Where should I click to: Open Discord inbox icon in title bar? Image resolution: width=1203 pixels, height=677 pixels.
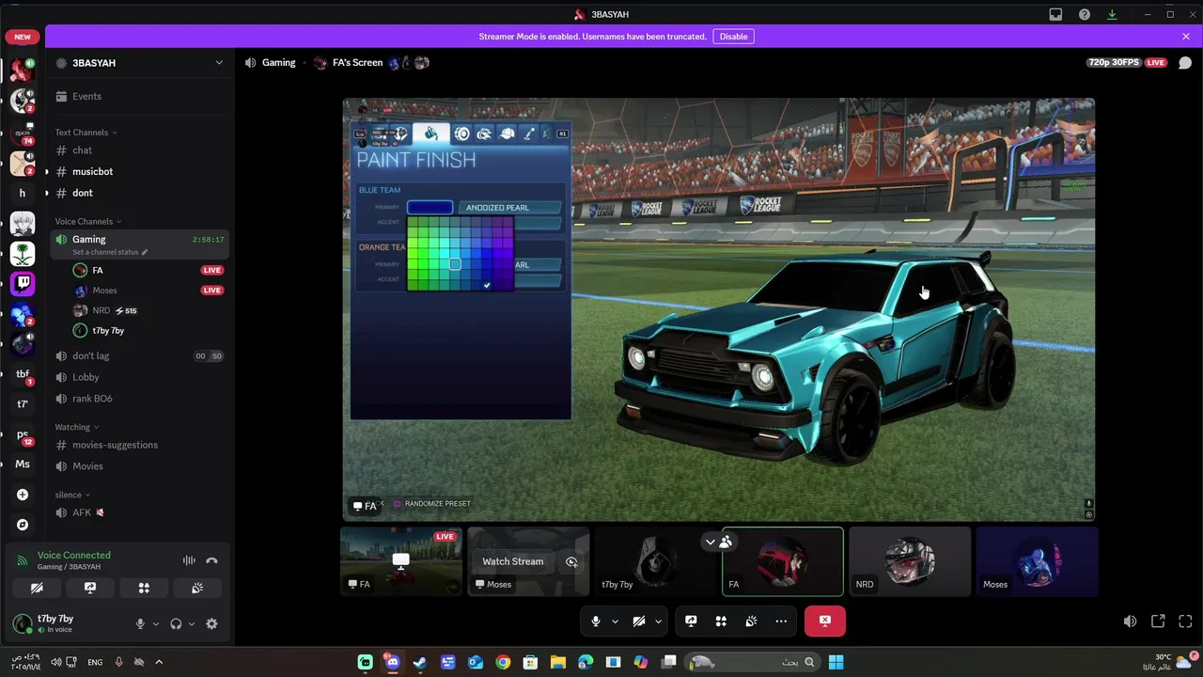(x=1055, y=14)
